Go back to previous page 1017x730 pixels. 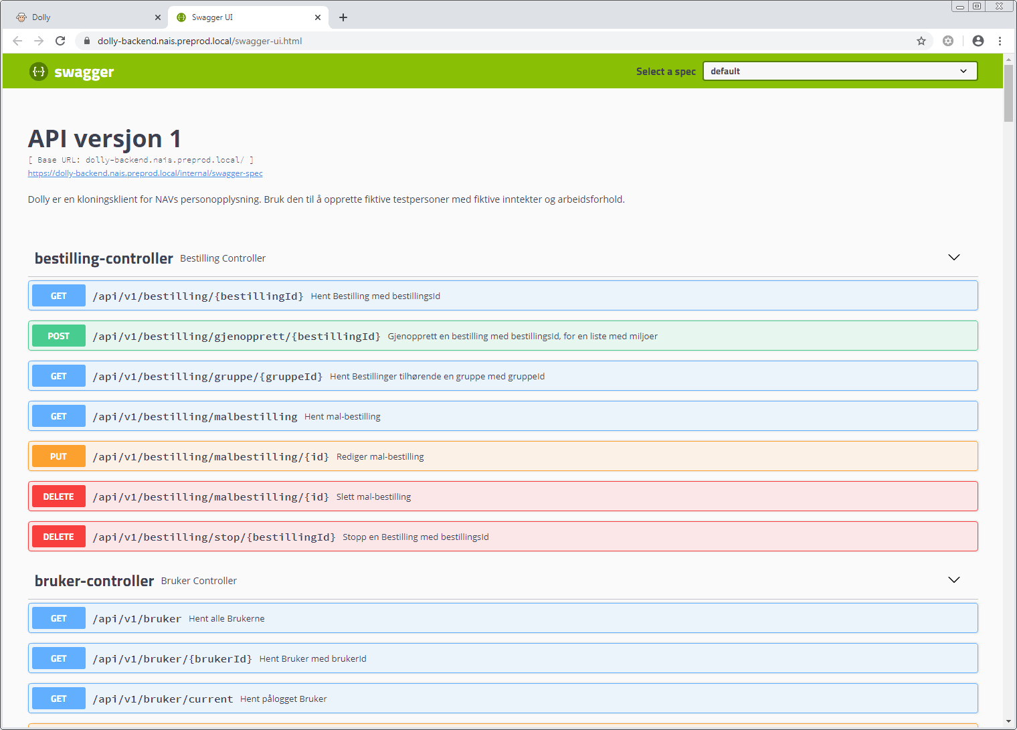click(x=17, y=41)
